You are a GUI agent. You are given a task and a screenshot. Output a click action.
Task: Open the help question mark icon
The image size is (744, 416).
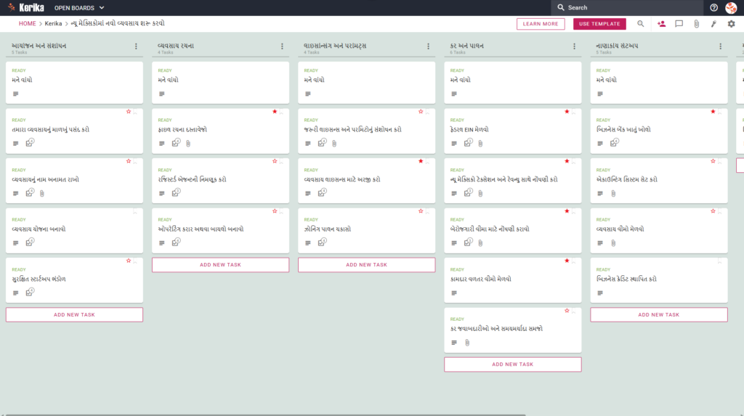click(x=713, y=7)
